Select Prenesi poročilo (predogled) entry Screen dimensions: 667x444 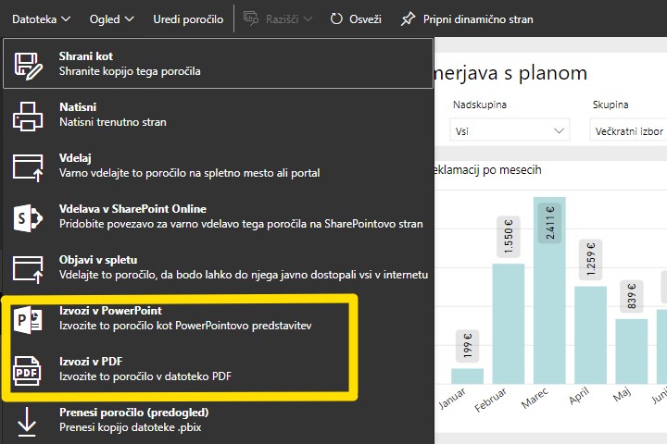click(219, 420)
